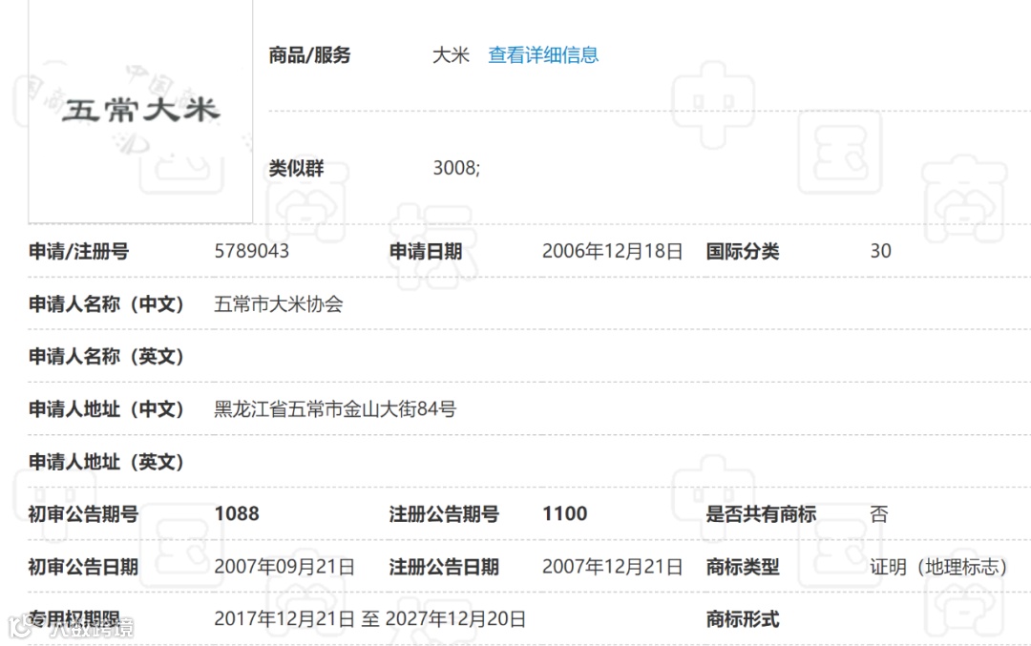Select applicant name 五常市大米协会
Screen dimensions: 1031x646
click(278, 303)
